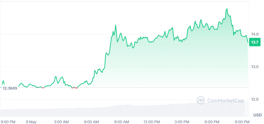Click the green 13.7 current price tag
This screenshot has height=124, width=264.
coord(255,42)
